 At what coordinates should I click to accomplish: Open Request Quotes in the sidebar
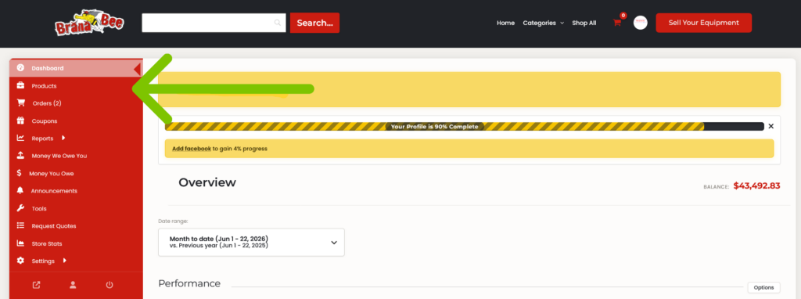76,226
